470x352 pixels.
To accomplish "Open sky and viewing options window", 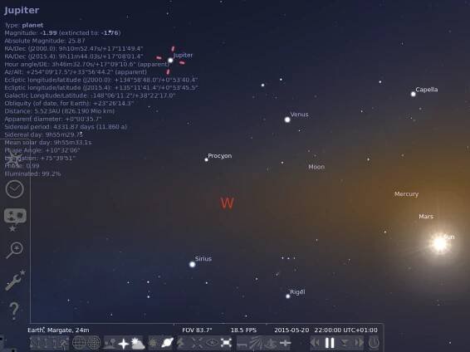I will pos(15,220).
